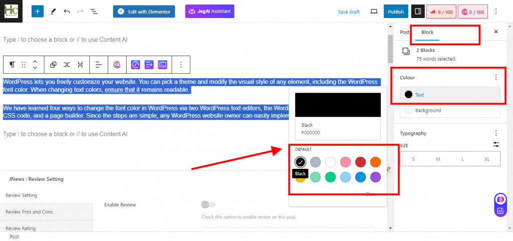Viewport: 513px width, 241px height.
Task: Pick the light green colour swatch
Action: (316, 177)
